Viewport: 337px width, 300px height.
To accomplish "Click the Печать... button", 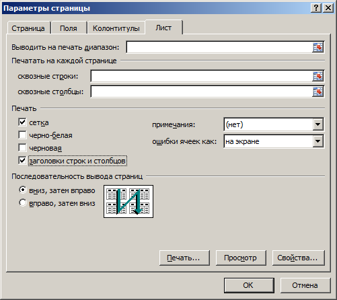I will pyautogui.click(x=184, y=258).
